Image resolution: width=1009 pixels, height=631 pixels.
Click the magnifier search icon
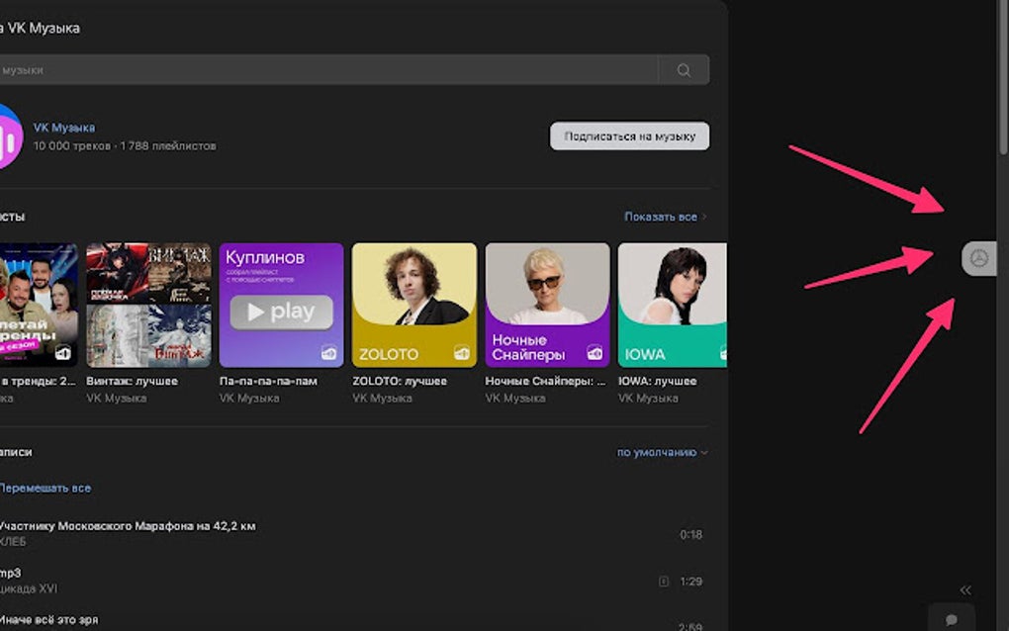coord(684,70)
